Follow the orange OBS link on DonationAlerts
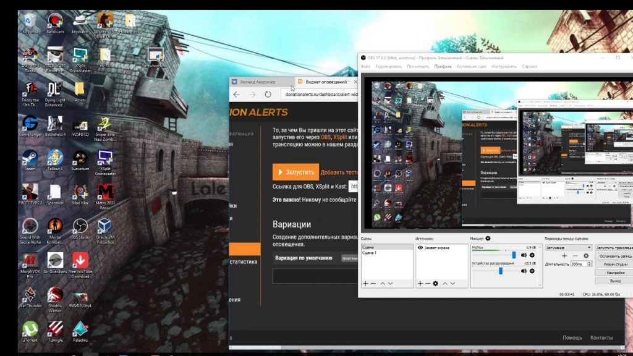633x356 pixels. [326, 137]
